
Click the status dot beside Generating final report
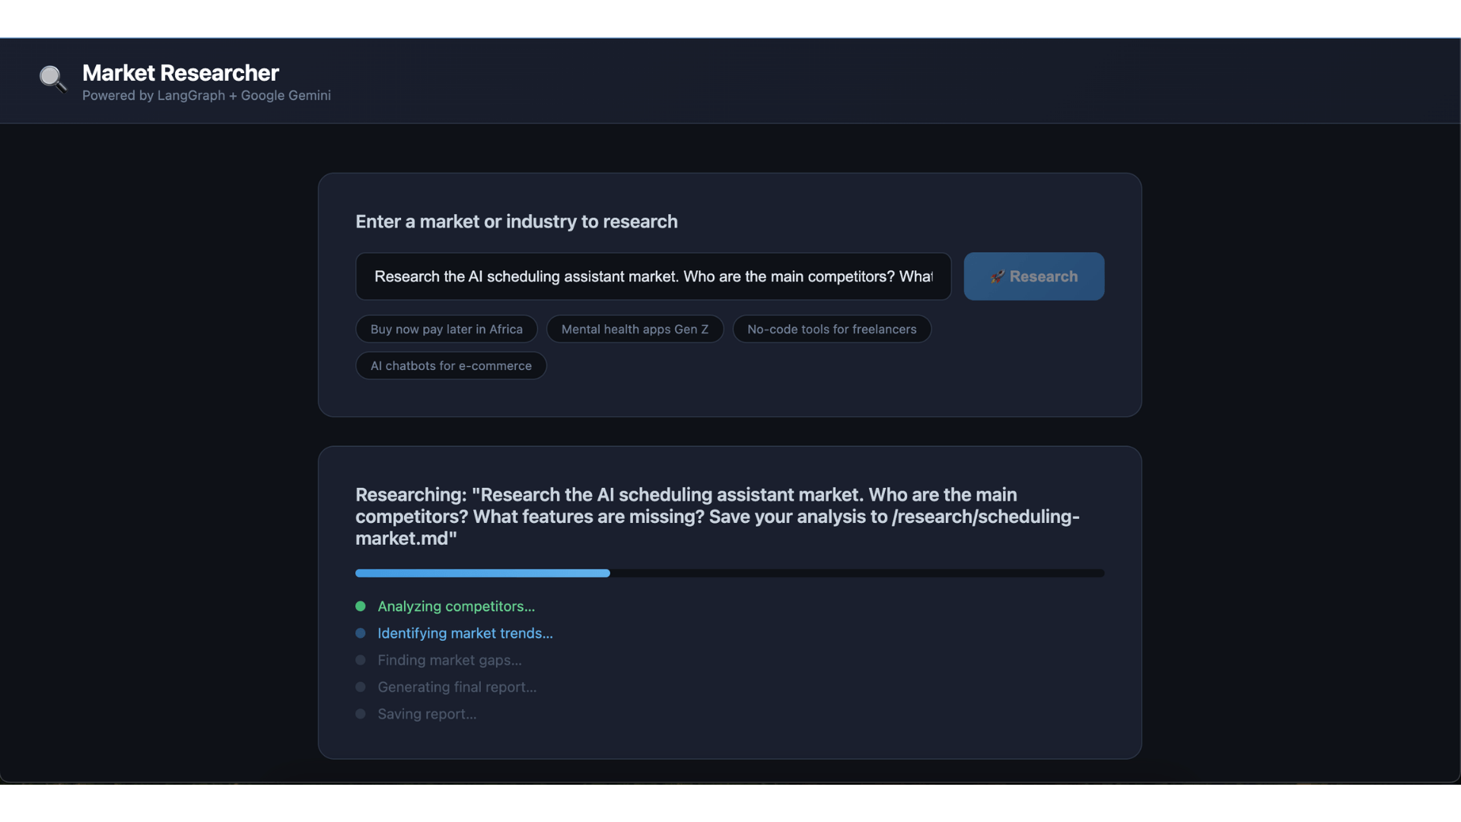(360, 687)
